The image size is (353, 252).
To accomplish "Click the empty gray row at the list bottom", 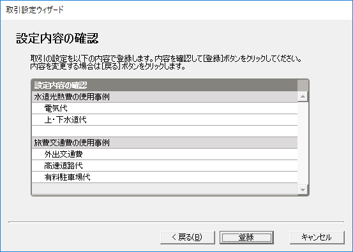I will (x=165, y=189).
